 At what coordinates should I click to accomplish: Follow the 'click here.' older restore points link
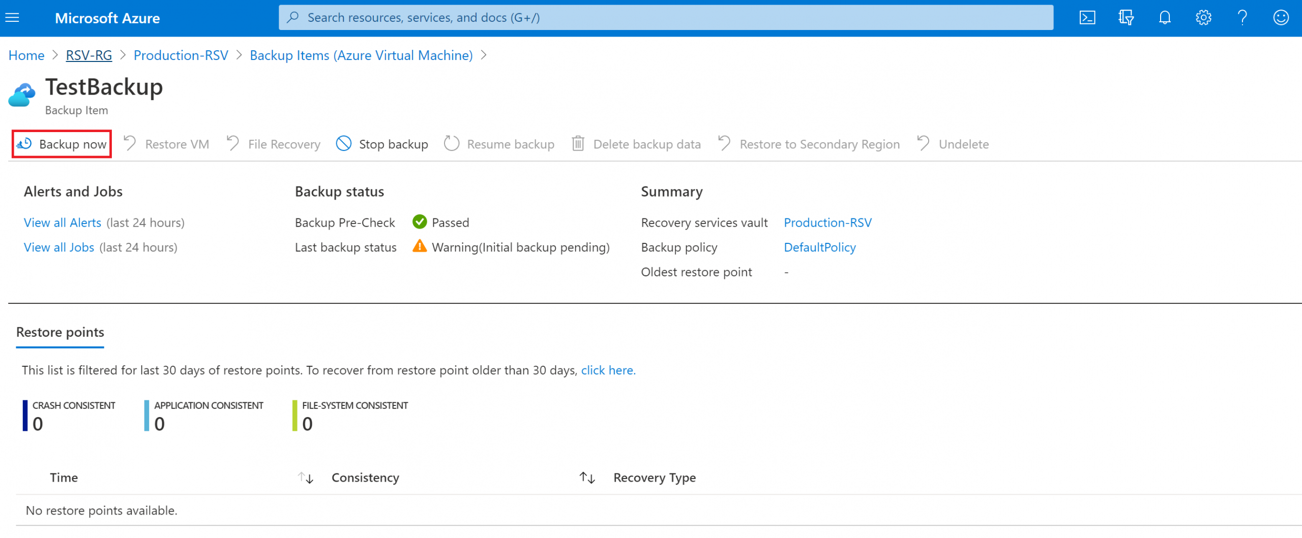click(x=608, y=370)
